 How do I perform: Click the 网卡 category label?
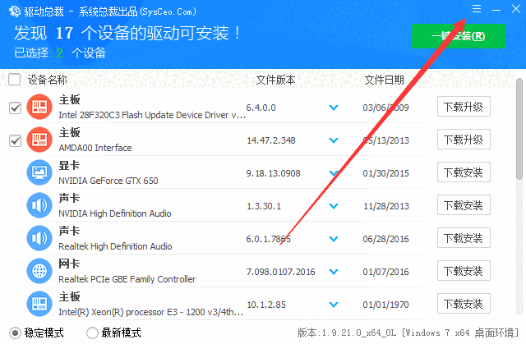pyautogui.click(x=69, y=264)
